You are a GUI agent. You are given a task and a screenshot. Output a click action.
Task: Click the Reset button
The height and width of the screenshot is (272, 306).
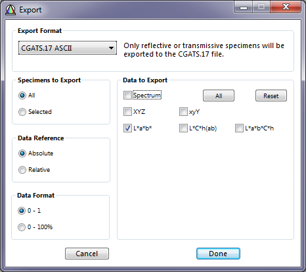pos(271,95)
